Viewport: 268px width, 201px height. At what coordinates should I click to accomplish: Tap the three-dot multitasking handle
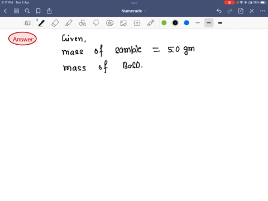click(x=134, y=3)
